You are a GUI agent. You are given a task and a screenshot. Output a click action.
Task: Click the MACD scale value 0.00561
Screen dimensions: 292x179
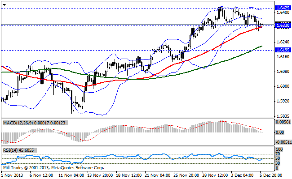click(x=283, y=122)
